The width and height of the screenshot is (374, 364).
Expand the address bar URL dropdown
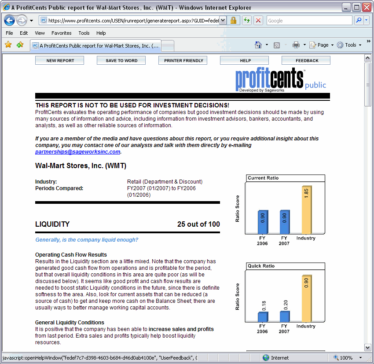[x=223, y=20]
